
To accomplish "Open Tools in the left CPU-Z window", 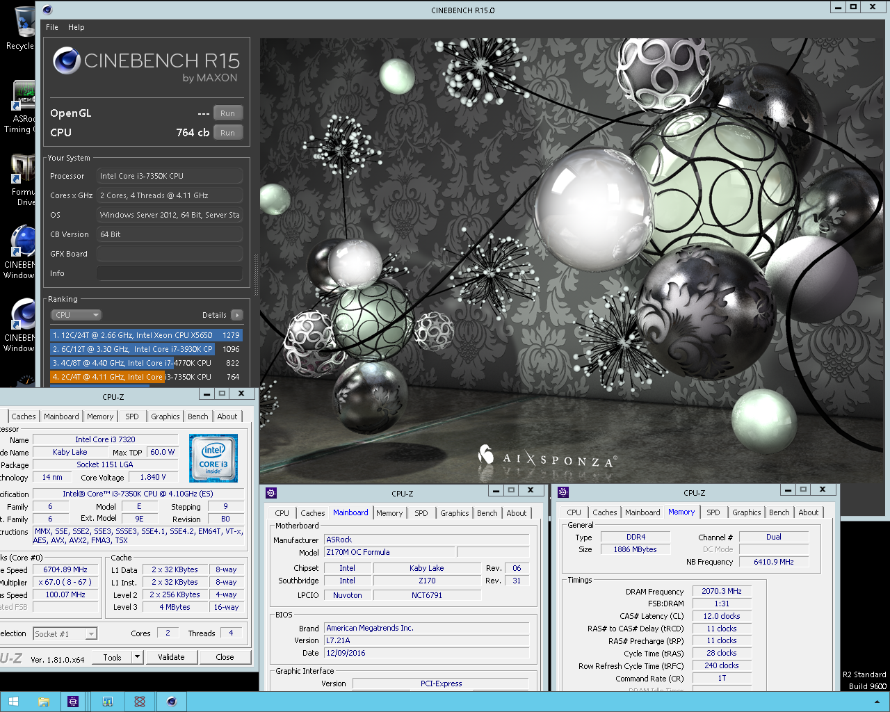I will click(x=112, y=657).
